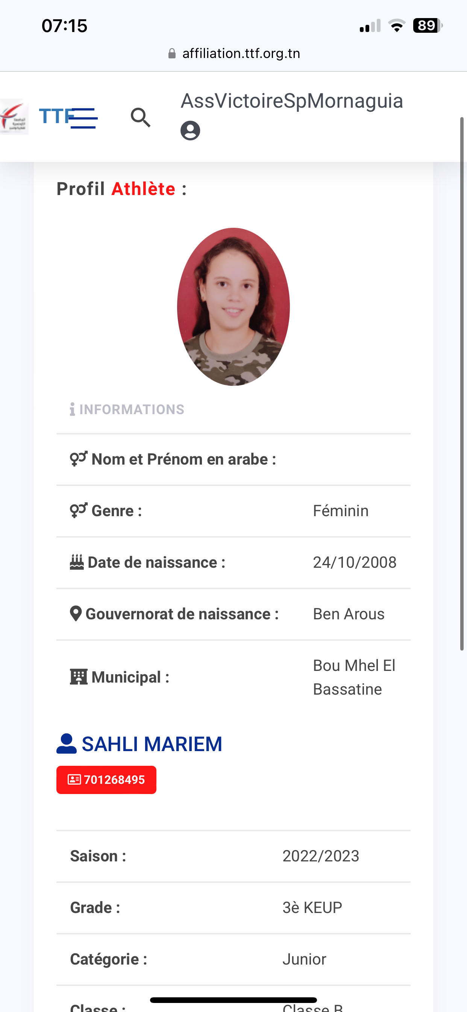Viewport: 467px width, 1012px height.
Task: Tap the AssVictoireSpMornaguia account name
Action: click(x=291, y=101)
